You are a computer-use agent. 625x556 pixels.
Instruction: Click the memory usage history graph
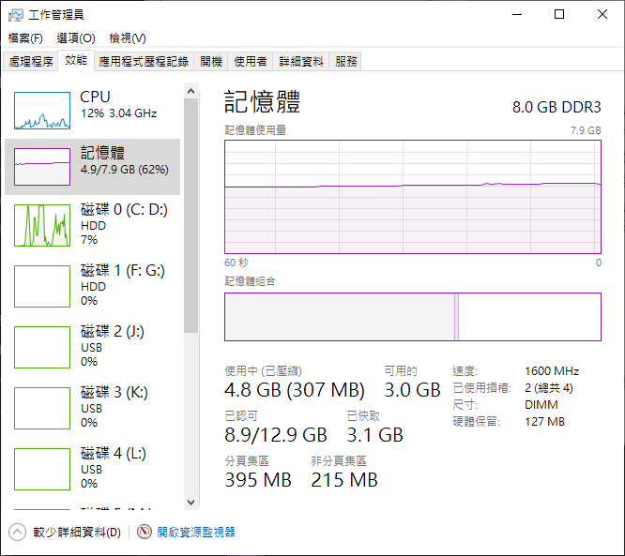tap(413, 197)
